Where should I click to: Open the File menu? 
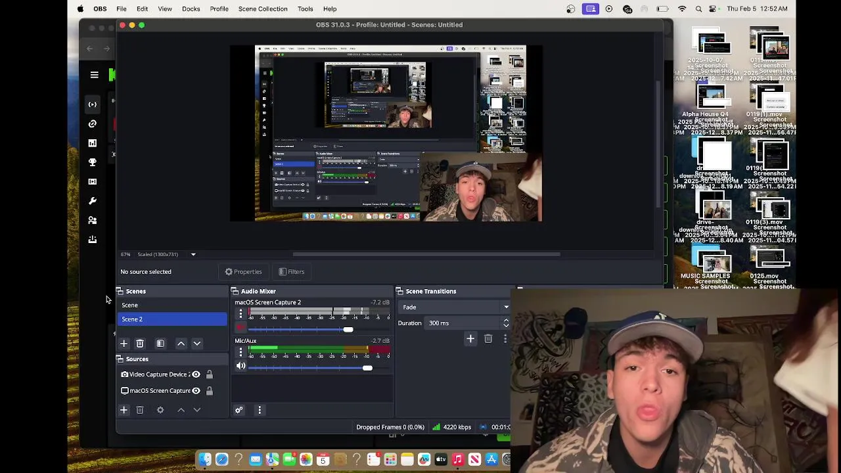point(122,9)
